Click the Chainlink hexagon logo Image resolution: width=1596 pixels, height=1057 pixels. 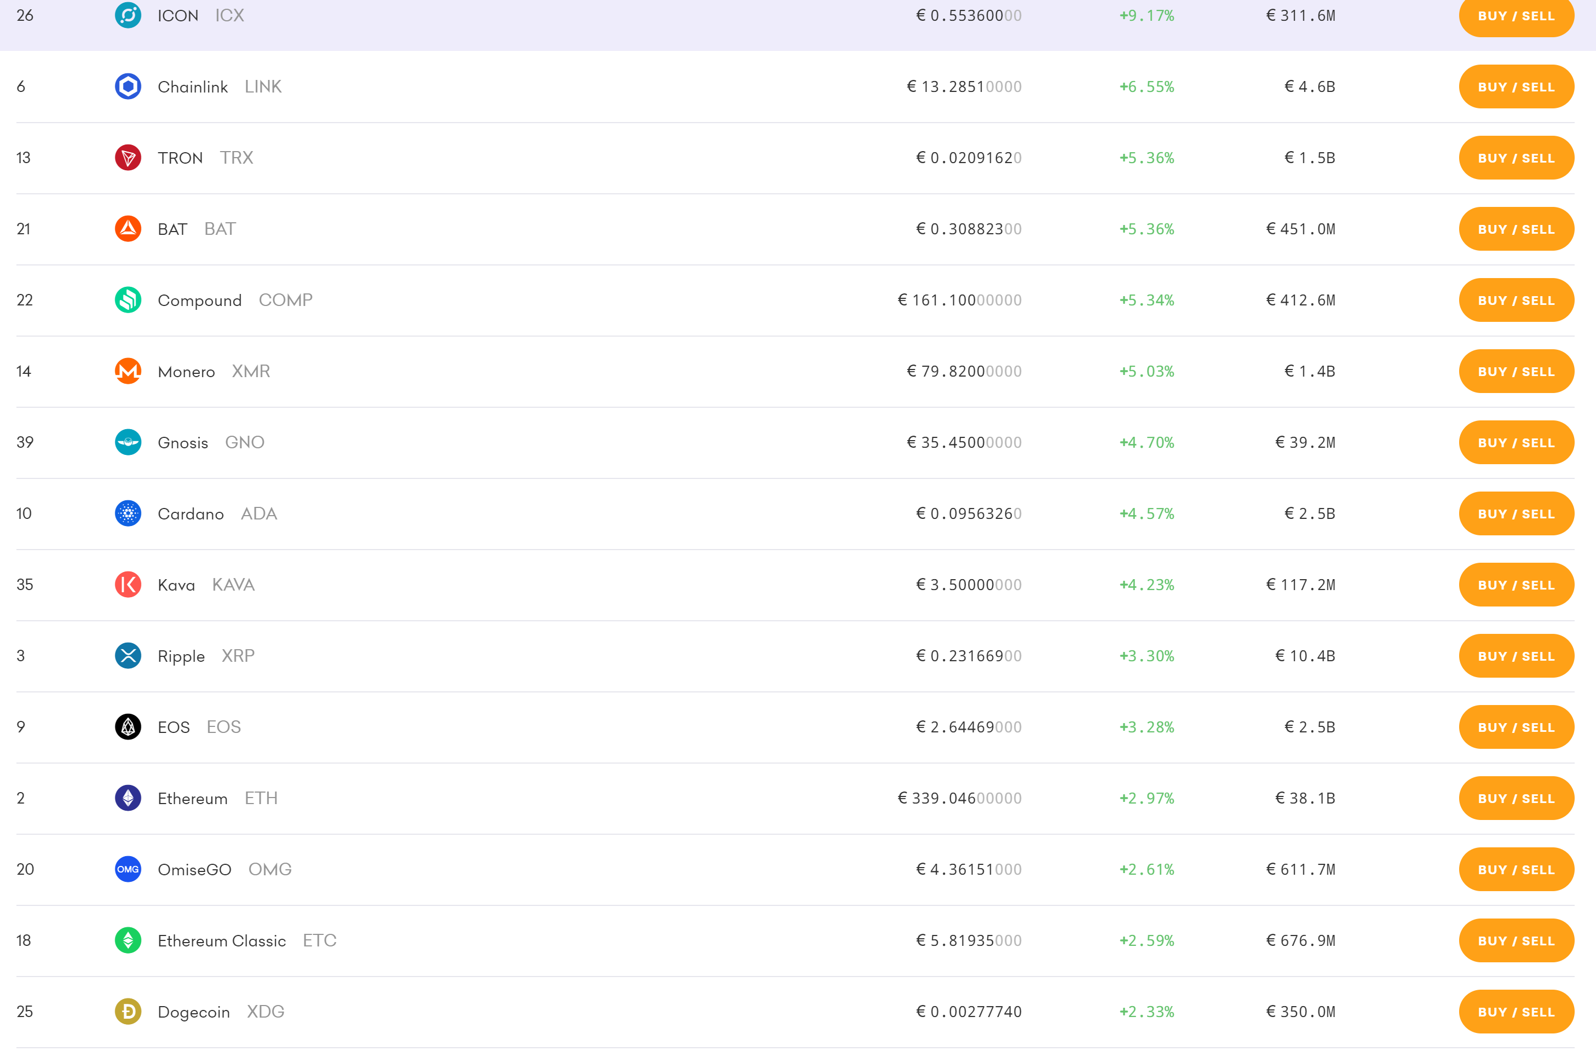click(128, 86)
